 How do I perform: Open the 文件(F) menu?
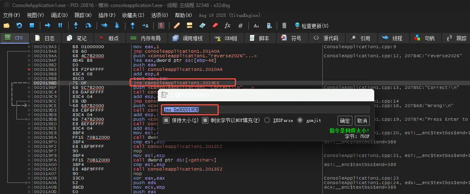pos(12,15)
